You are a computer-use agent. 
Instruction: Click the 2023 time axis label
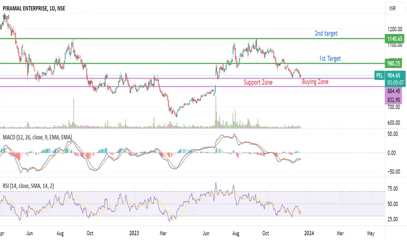pyautogui.click(x=134, y=233)
